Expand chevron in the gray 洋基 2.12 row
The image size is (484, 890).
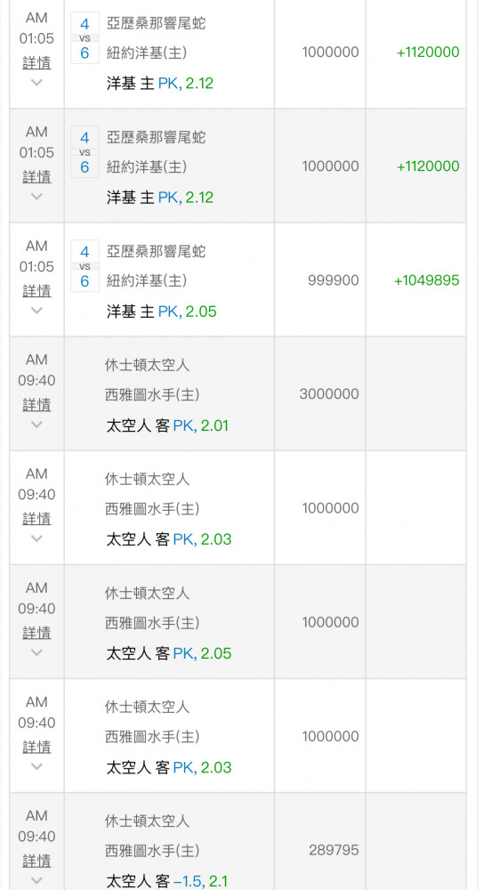(x=36, y=197)
